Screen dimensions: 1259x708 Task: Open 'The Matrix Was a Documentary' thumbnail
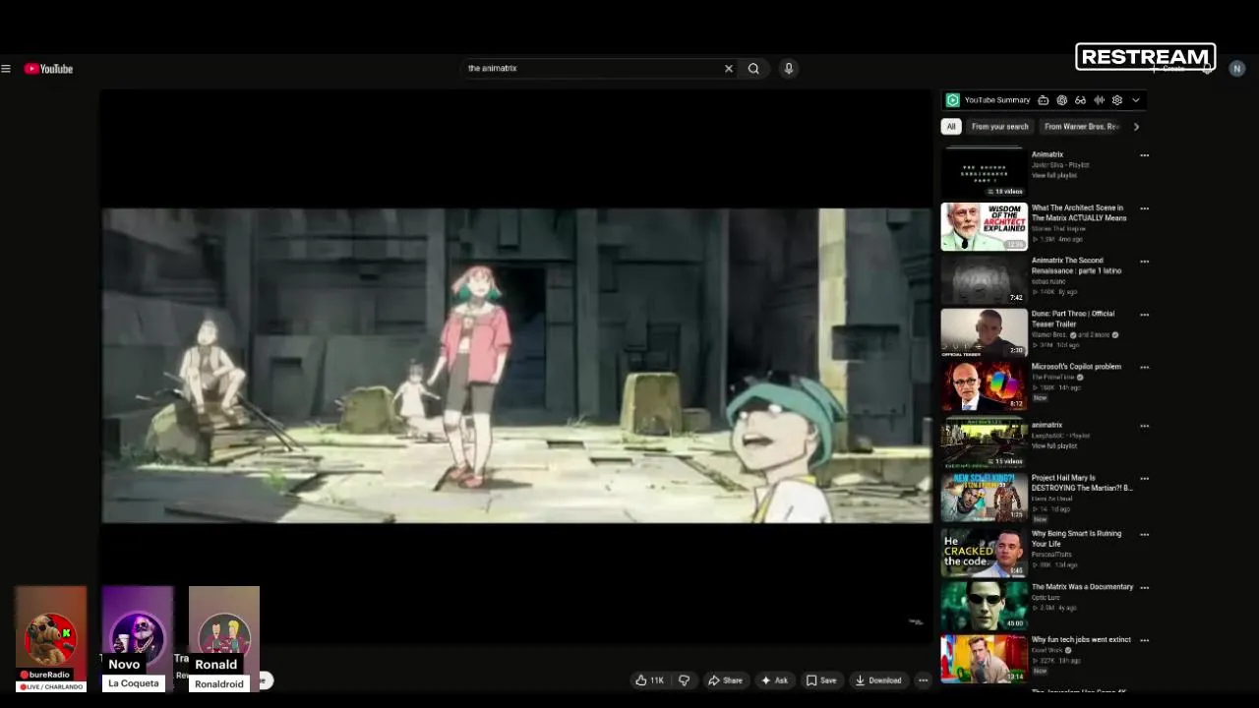click(985, 605)
